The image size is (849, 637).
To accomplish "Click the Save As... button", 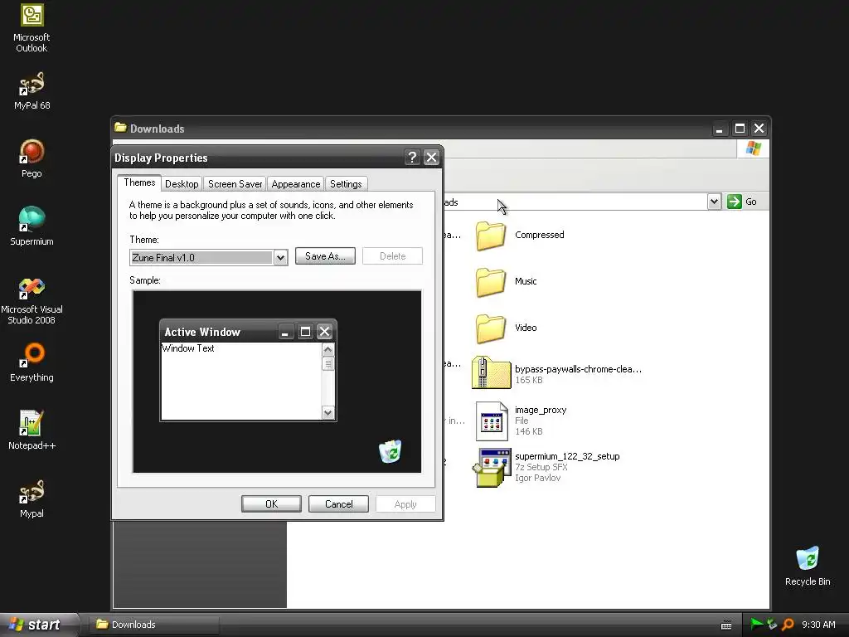I will (x=325, y=256).
